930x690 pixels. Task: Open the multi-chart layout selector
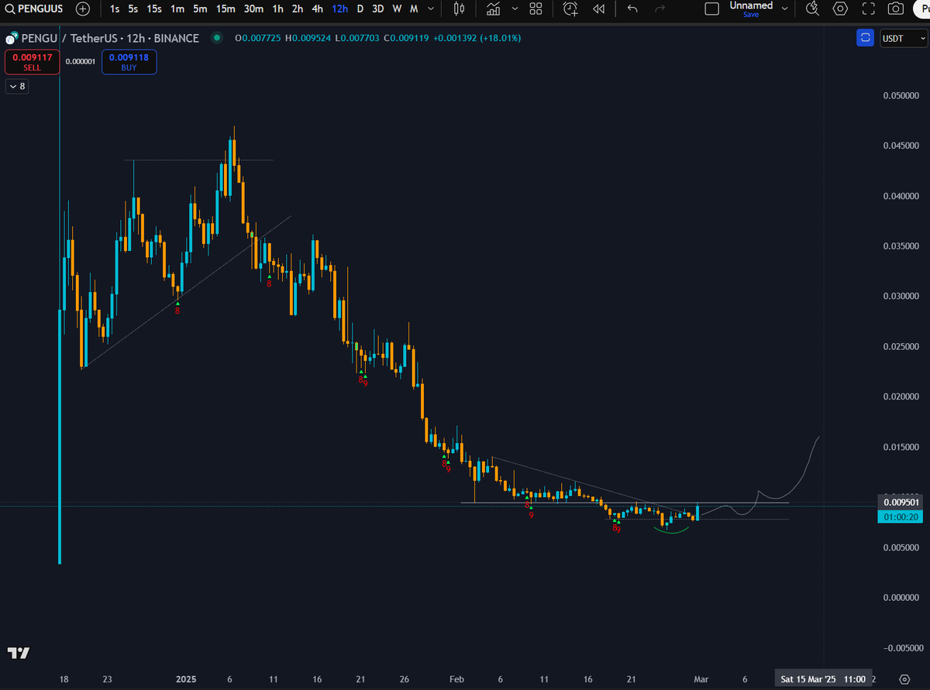536,9
